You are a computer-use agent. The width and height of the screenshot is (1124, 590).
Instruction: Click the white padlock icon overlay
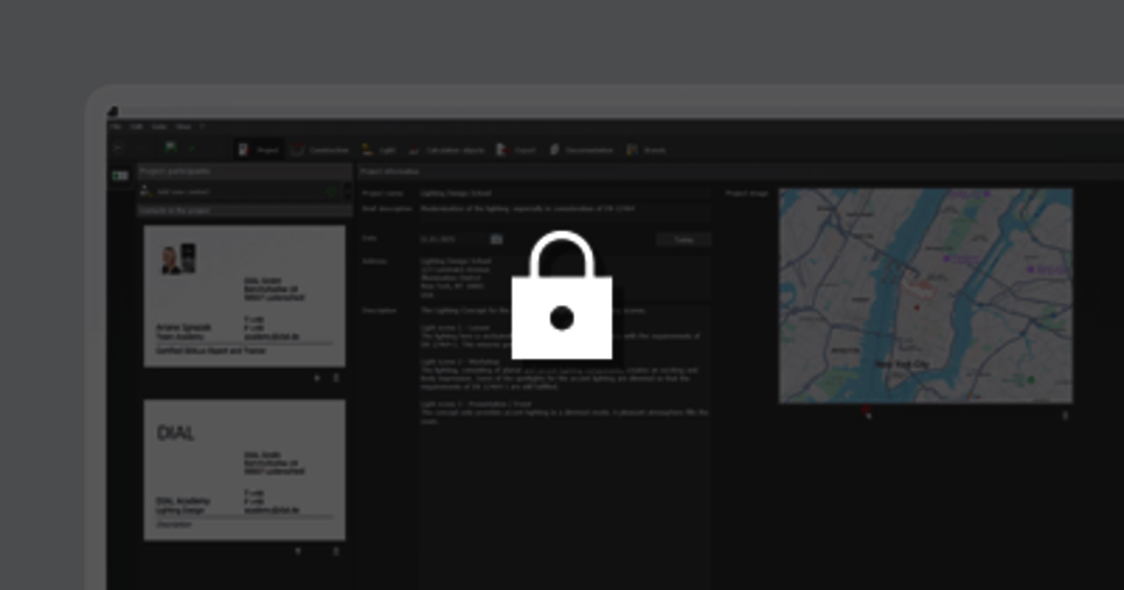(x=562, y=297)
